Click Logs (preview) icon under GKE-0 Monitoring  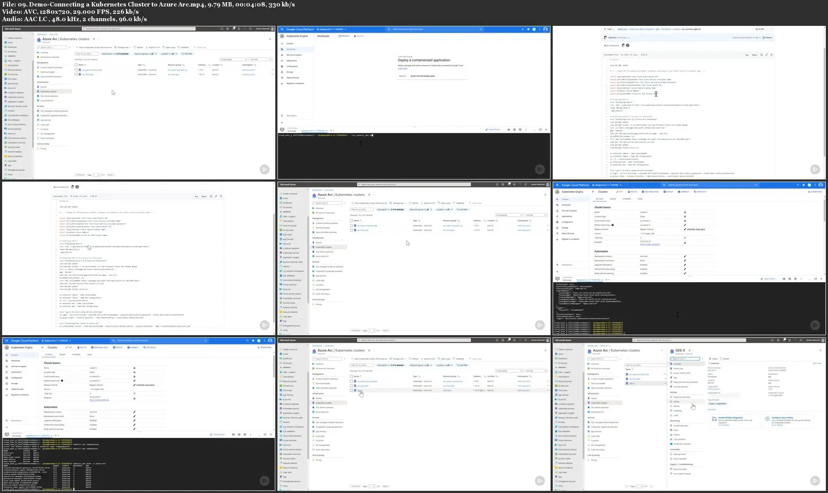click(671, 439)
